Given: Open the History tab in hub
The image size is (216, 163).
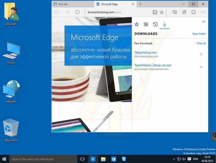Looking at the screenshot, I should tap(155, 24).
